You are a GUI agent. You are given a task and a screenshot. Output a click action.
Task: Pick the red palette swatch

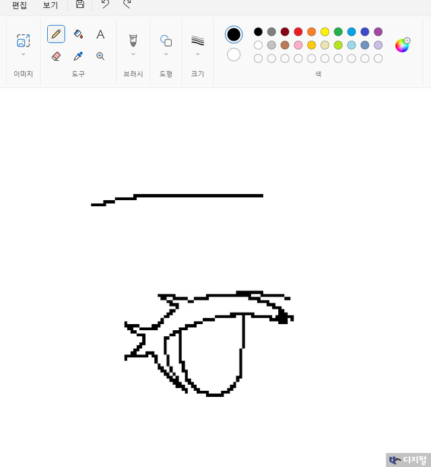pos(298,32)
